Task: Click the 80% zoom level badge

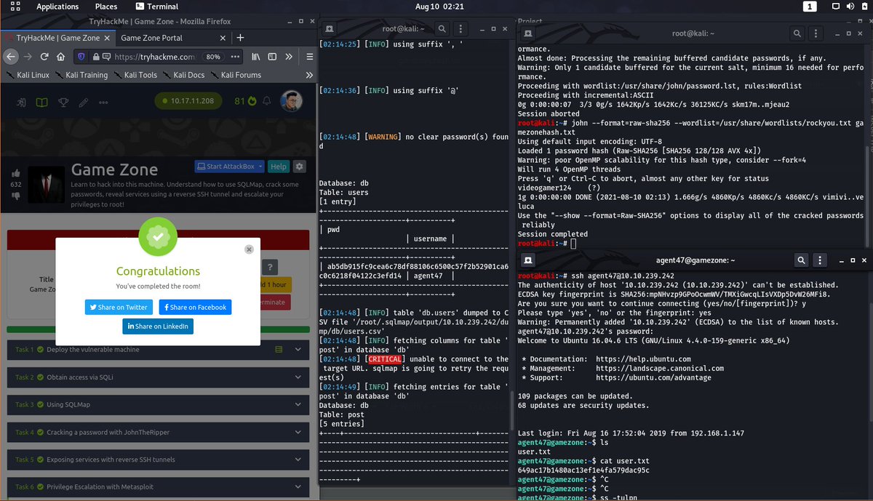Action: [x=213, y=57]
